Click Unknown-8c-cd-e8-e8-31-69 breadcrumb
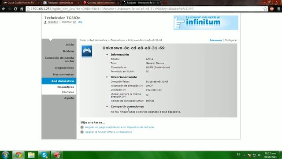 pyautogui.click(x=145, y=40)
